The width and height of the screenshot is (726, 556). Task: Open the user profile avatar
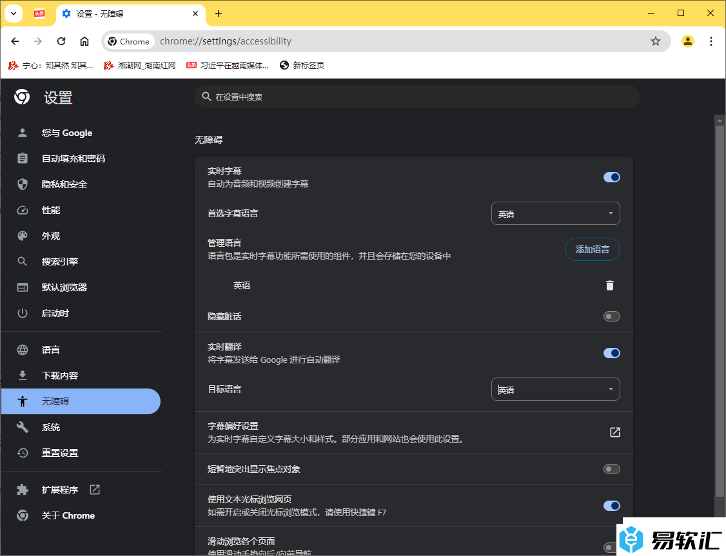687,41
